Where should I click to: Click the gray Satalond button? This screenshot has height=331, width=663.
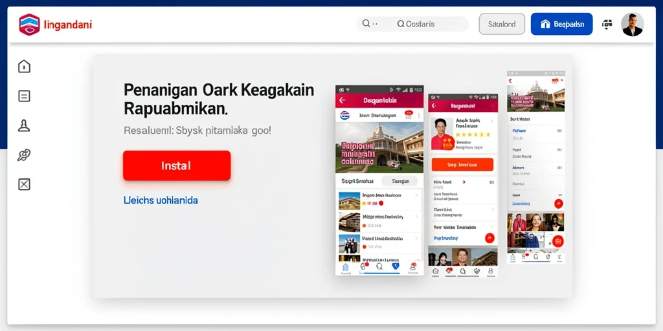click(x=502, y=24)
